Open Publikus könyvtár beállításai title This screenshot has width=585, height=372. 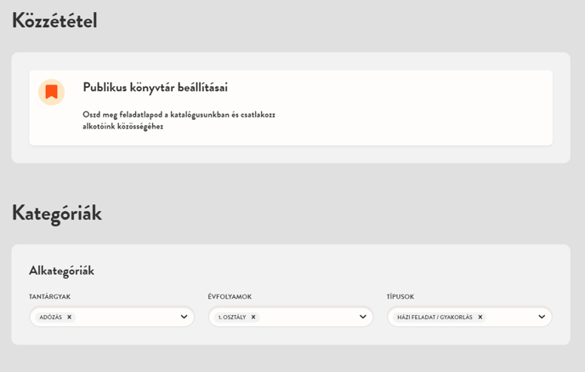155,88
